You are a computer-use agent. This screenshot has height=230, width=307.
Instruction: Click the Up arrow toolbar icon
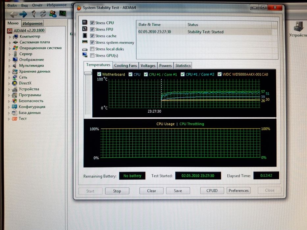[34, 14]
